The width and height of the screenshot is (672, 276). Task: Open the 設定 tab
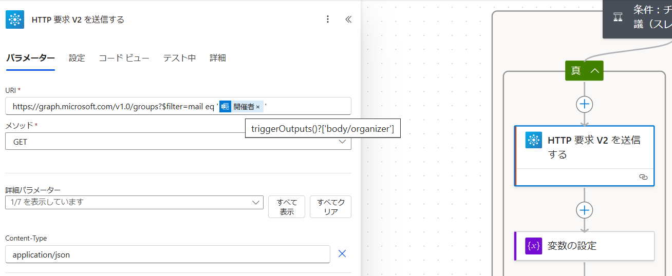[x=77, y=58]
